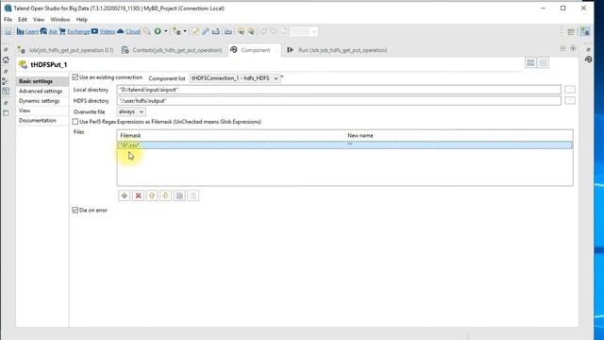Remove the row with the red X button
604x340 pixels.
[138, 195]
